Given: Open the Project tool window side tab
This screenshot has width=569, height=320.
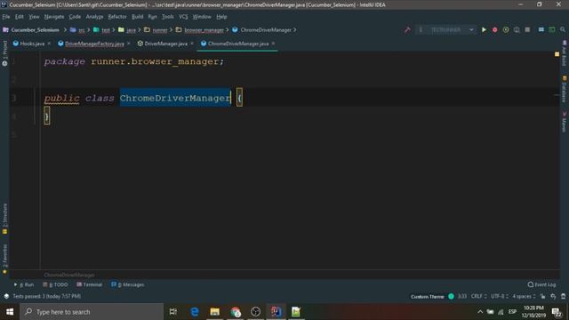Looking at the screenshot, I should (x=4, y=53).
